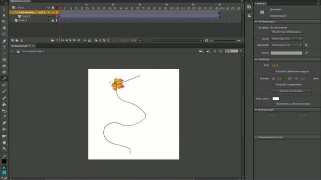Viewport: 321px width, 180px height.
Task: Select the Eyedropper tool
Action: click(x=4, y=116)
